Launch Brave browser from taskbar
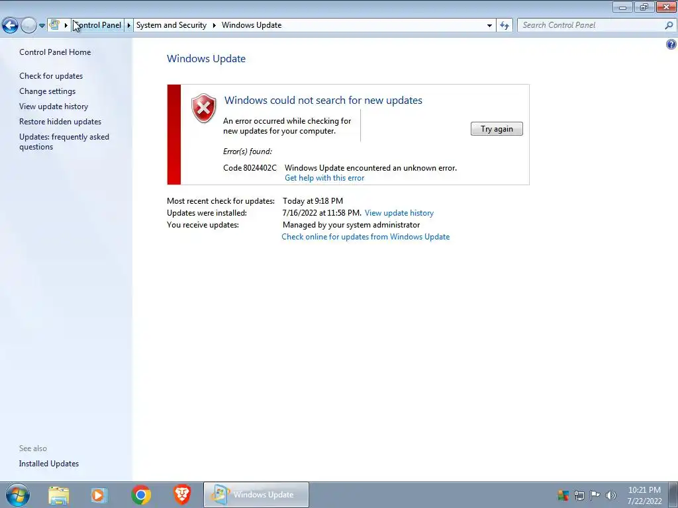The width and height of the screenshot is (678, 508). (182, 495)
